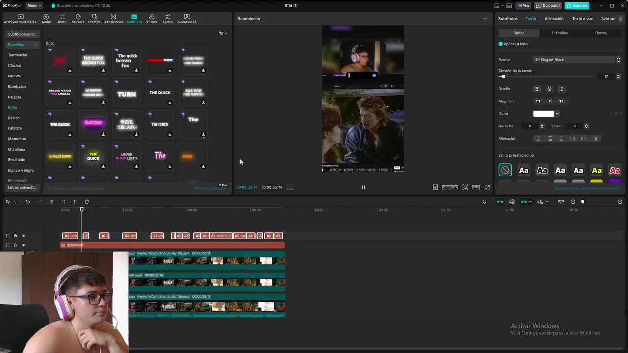Switch to the Texto a voz tab
The height and width of the screenshot is (353, 628).
click(582, 19)
